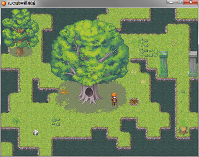
Task: Select the orange mushroom cluster
Action: pyautogui.click(x=65, y=92)
